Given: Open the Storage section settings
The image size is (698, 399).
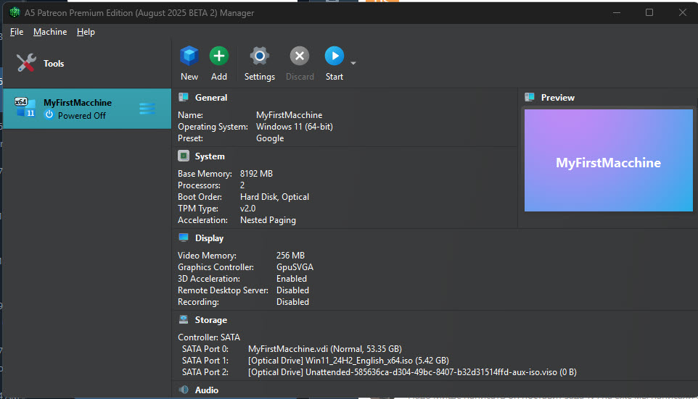Looking at the screenshot, I should 210,320.
